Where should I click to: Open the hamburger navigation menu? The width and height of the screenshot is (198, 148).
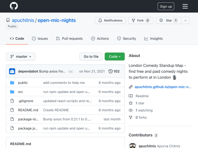(x=185, y=6)
